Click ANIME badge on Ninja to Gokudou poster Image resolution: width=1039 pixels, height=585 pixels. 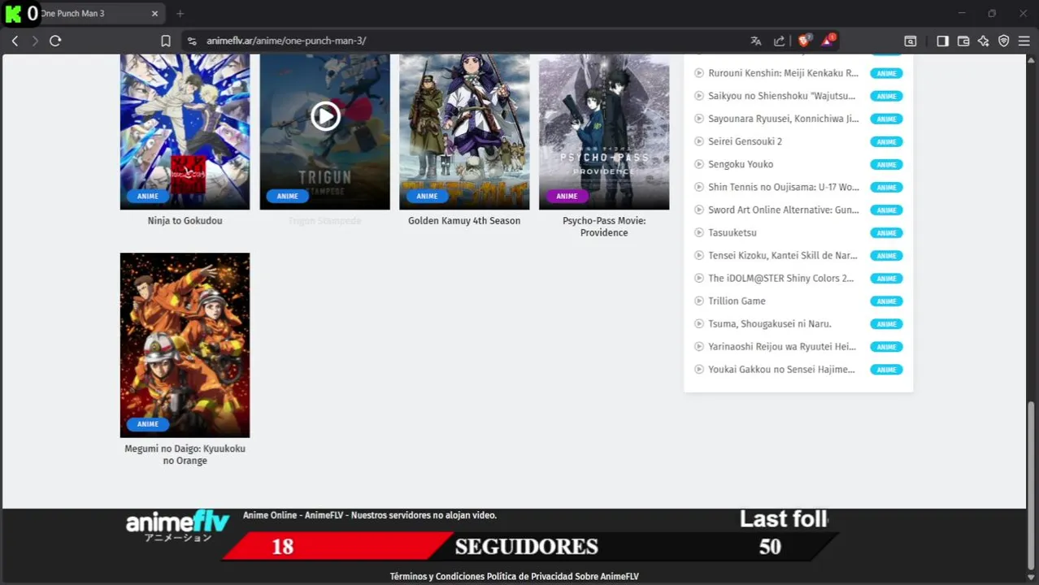pos(148,196)
